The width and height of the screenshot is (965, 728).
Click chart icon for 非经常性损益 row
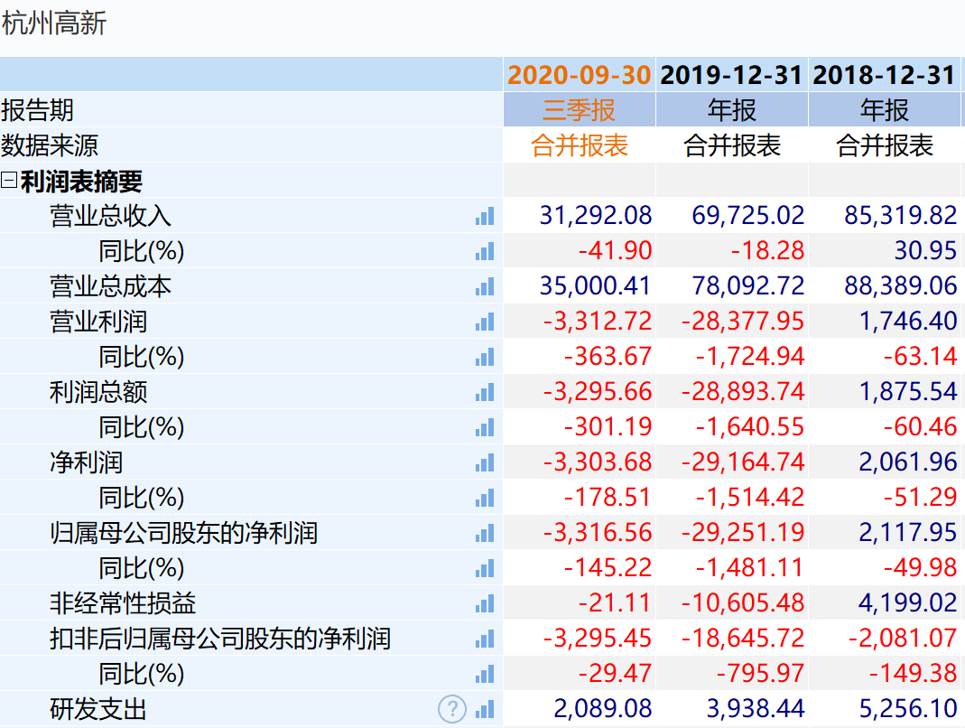click(x=485, y=603)
